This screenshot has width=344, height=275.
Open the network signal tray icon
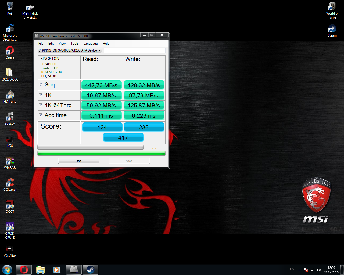(312, 270)
